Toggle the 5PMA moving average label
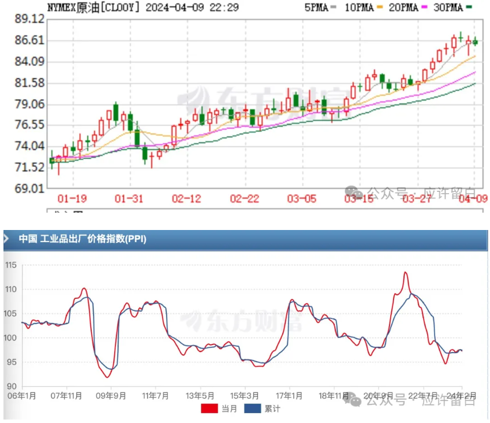The image size is (490, 423). (x=314, y=8)
